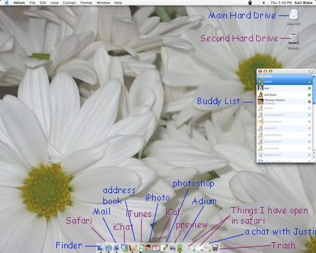The height and width of the screenshot is (253, 316).
Task: Launch iTunes music note icon
Action: (140, 248)
